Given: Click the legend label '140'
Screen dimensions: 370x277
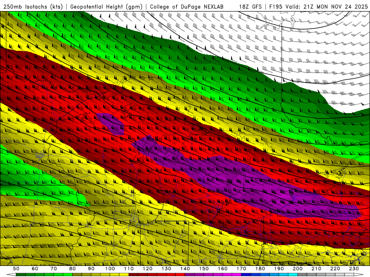Looking at the screenshot, I should (185, 269).
